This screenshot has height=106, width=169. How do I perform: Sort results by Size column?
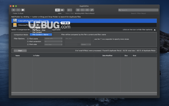point(126,56)
